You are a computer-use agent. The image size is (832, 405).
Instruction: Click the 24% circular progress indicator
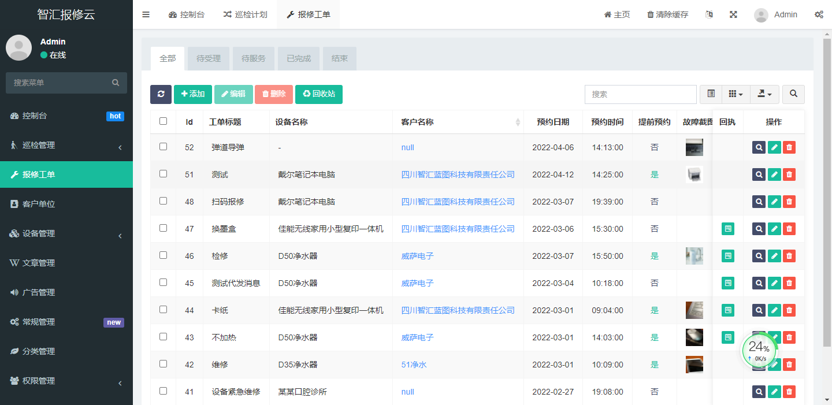759,350
